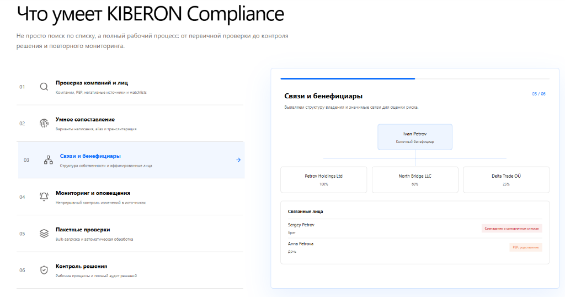565x297 pixels.
Task: Click the Дочь relation label
Action: pos(292,252)
